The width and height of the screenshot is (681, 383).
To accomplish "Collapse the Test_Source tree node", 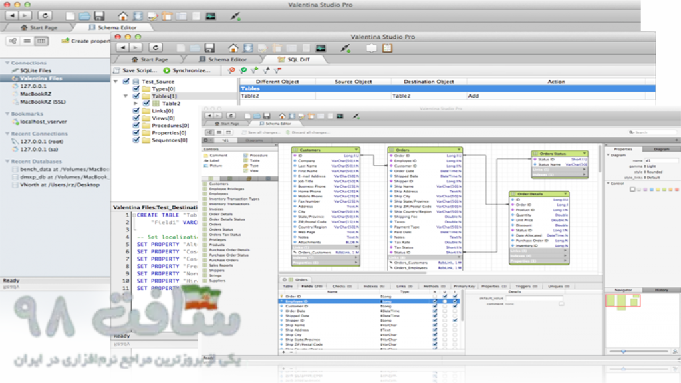I will tap(116, 82).
